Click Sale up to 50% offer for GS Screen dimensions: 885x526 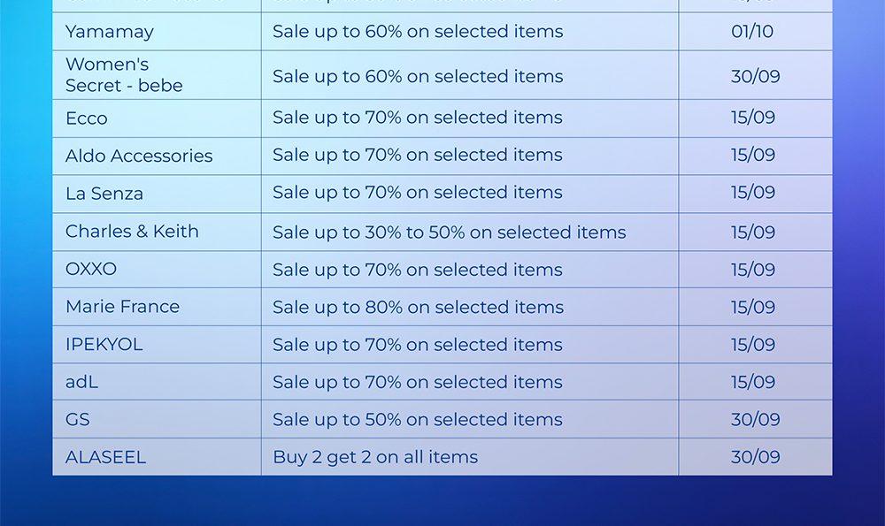(x=417, y=420)
